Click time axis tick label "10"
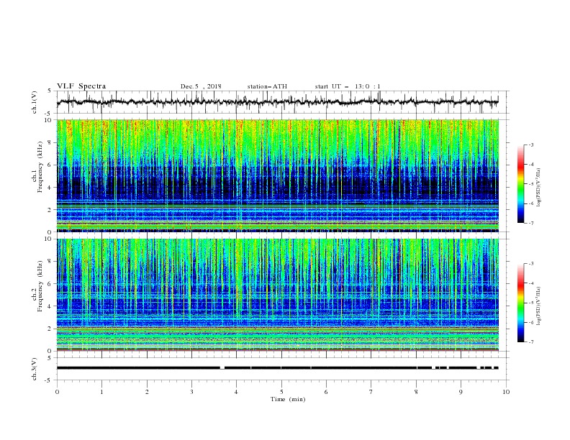 [x=506, y=392]
